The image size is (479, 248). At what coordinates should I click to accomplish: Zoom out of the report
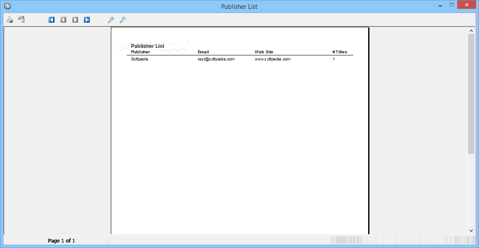click(x=123, y=20)
